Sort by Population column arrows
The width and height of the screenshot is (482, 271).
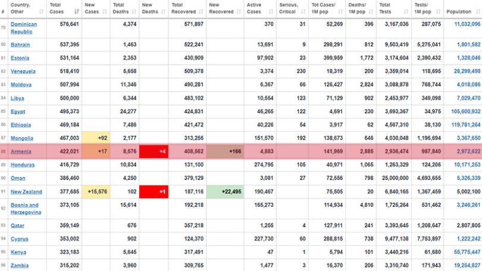(x=478, y=12)
